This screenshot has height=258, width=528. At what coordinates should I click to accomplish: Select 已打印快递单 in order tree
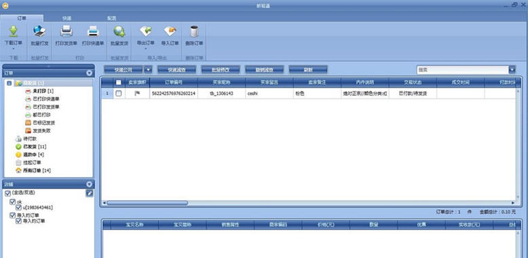(x=46, y=99)
